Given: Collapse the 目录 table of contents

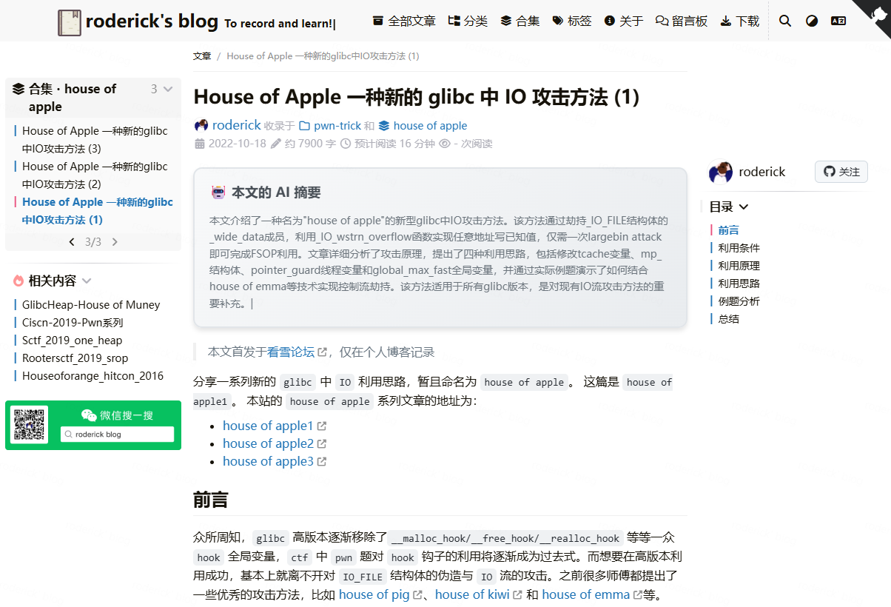Looking at the screenshot, I should tap(743, 207).
